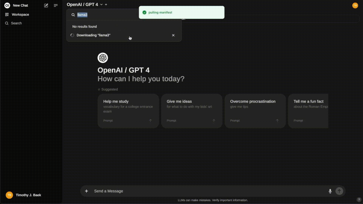Select the Give me ideas prompt

click(x=192, y=111)
